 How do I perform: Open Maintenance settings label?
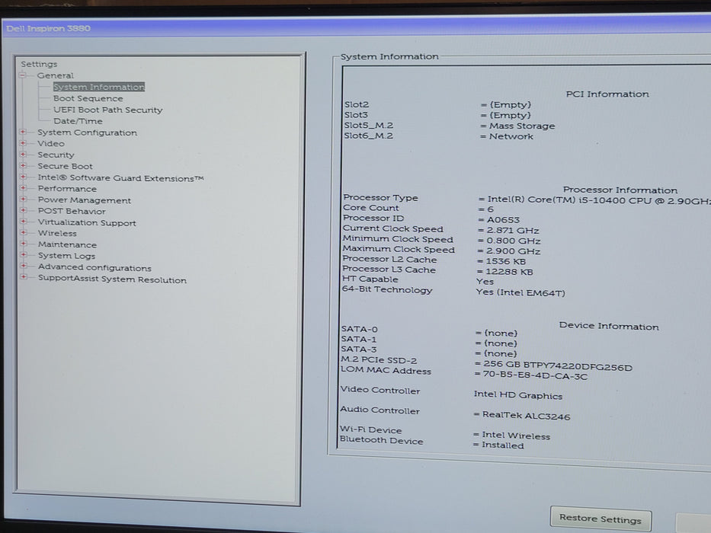point(67,244)
